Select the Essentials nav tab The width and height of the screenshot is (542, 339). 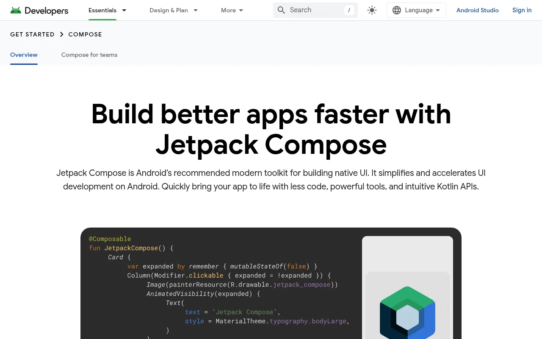point(102,10)
